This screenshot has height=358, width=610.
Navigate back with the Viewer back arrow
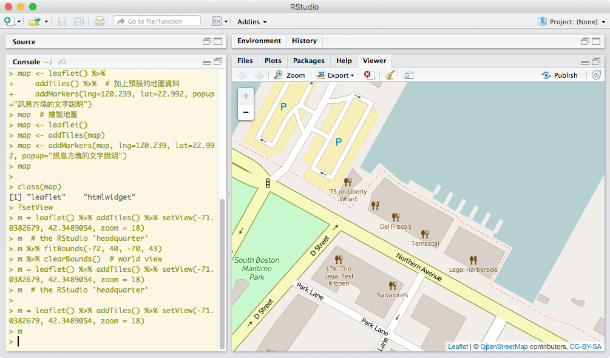click(x=241, y=75)
